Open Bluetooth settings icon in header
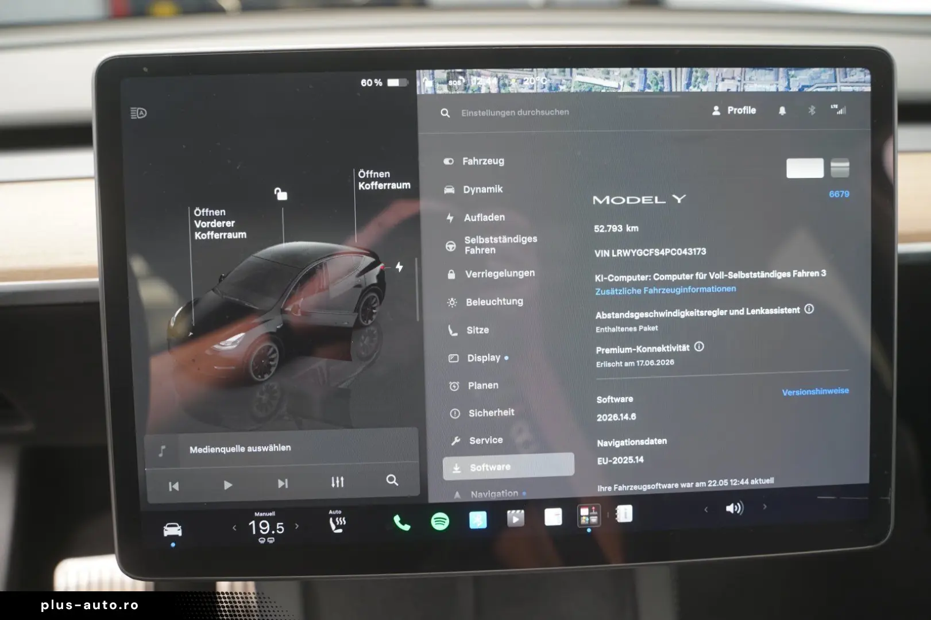This screenshot has width=931, height=620. pos(812,110)
